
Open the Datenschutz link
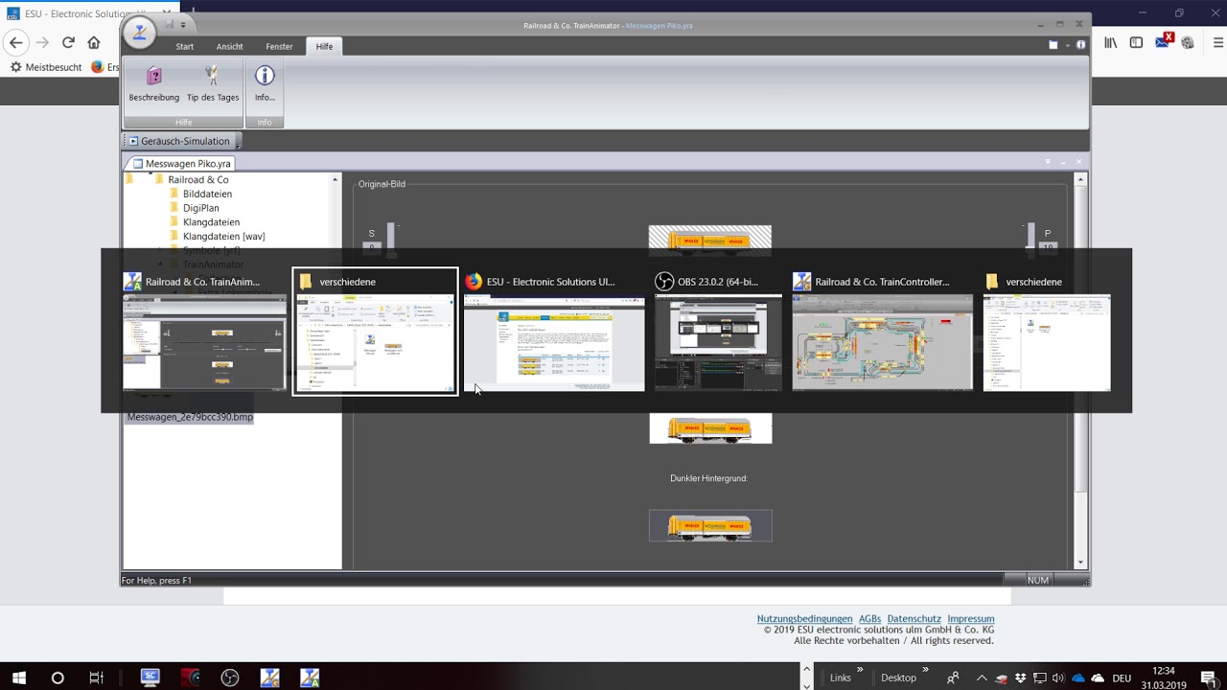click(x=914, y=619)
